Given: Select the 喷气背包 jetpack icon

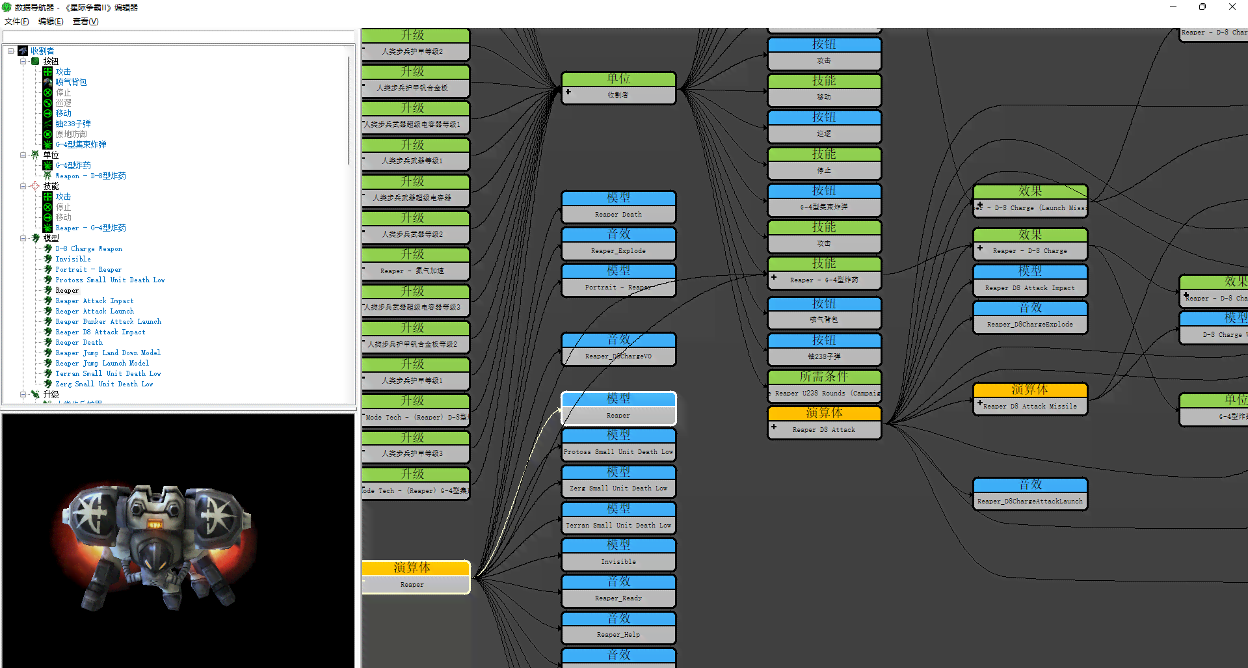Looking at the screenshot, I should 47,82.
